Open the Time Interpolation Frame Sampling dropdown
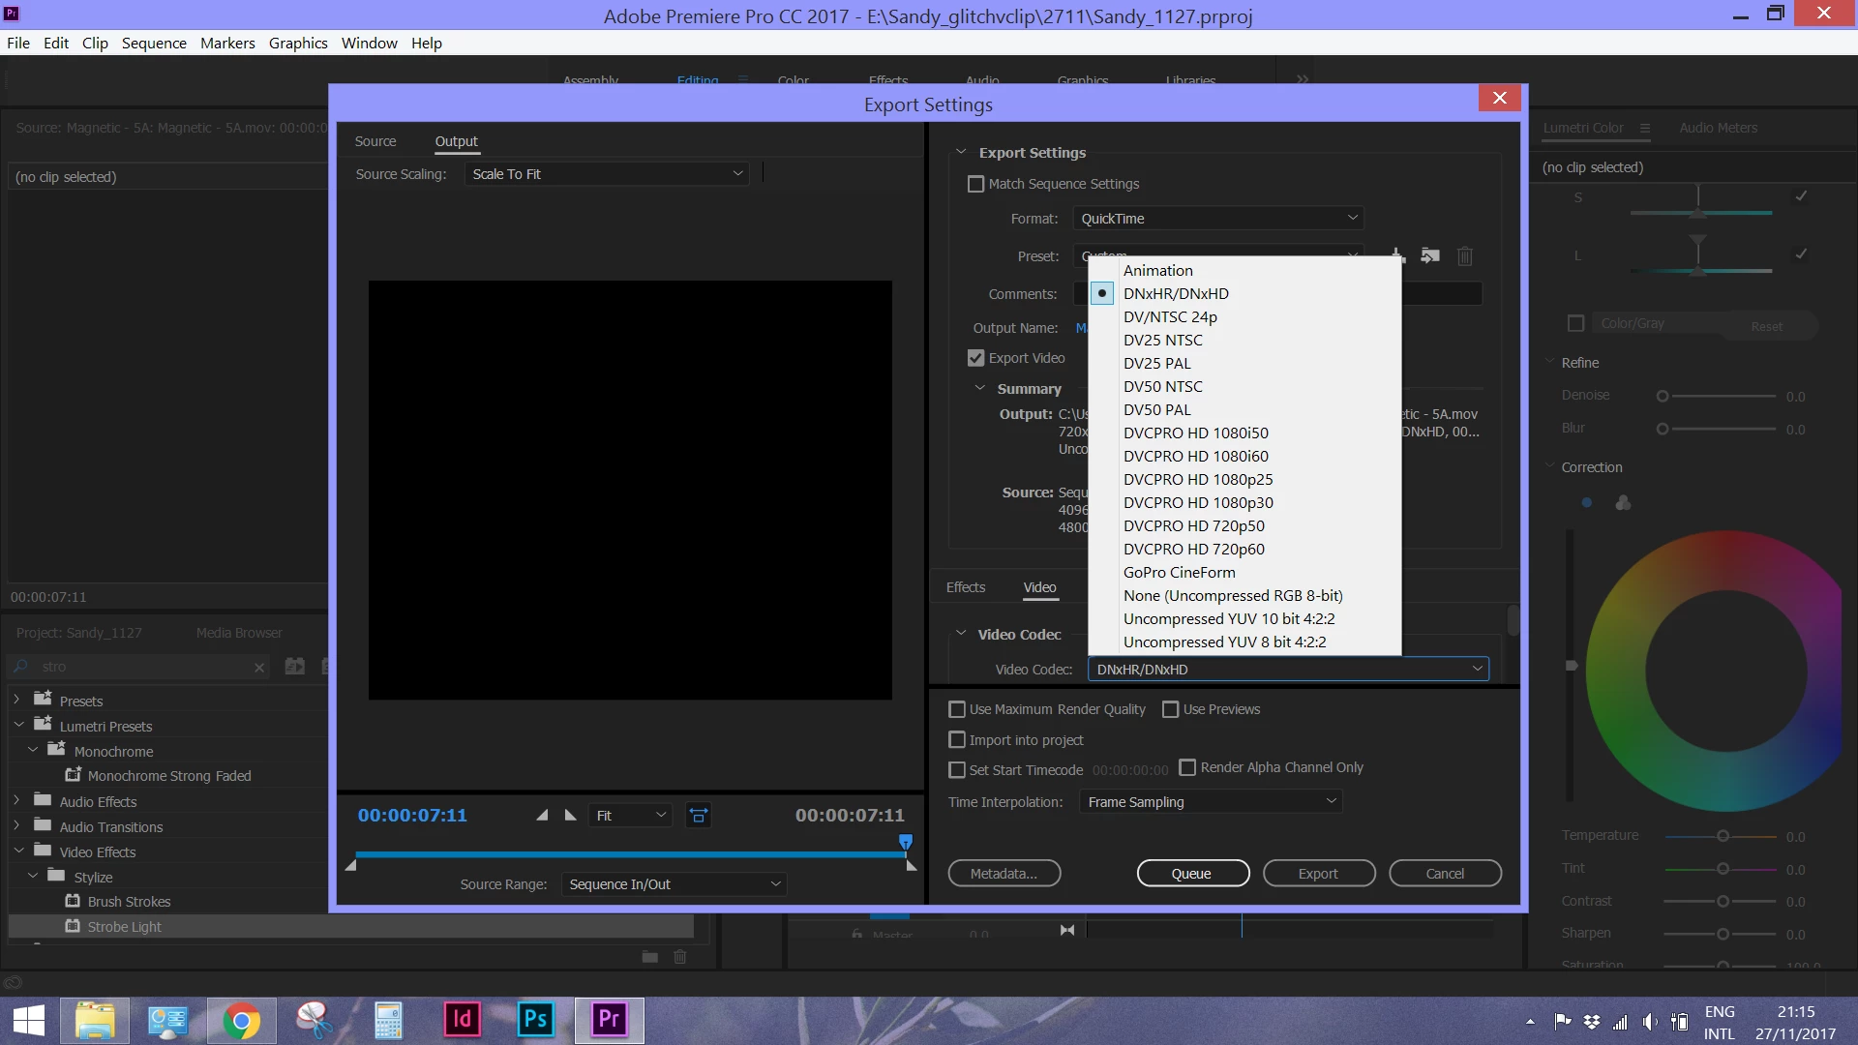This screenshot has height=1045, width=1858. coord(1211,802)
